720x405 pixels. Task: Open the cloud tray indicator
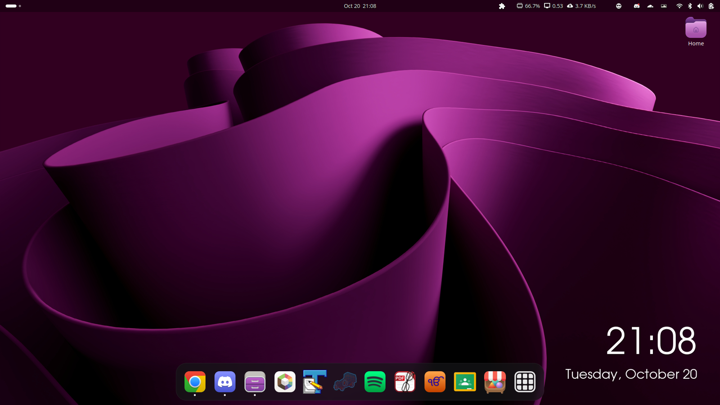(650, 6)
